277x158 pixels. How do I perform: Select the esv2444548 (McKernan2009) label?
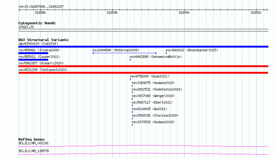point(116,50)
